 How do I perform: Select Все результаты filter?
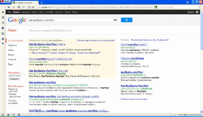(x=15, y=40)
